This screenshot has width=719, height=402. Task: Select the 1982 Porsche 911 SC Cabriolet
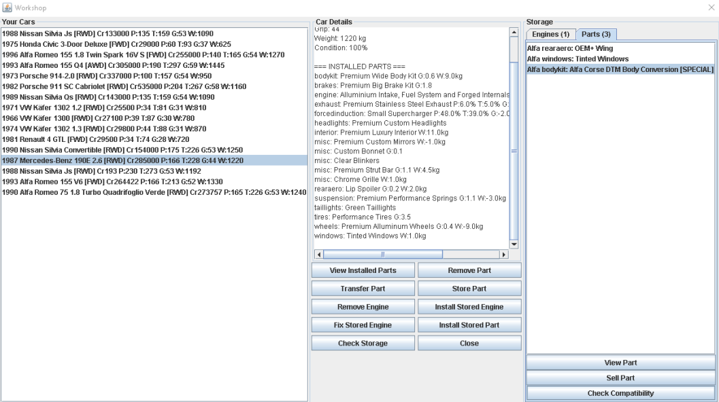pos(154,86)
